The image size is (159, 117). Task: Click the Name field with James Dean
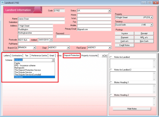coord(41,19)
